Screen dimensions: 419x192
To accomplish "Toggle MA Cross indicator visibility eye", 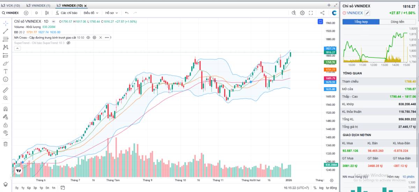I will (x=88, y=37).
